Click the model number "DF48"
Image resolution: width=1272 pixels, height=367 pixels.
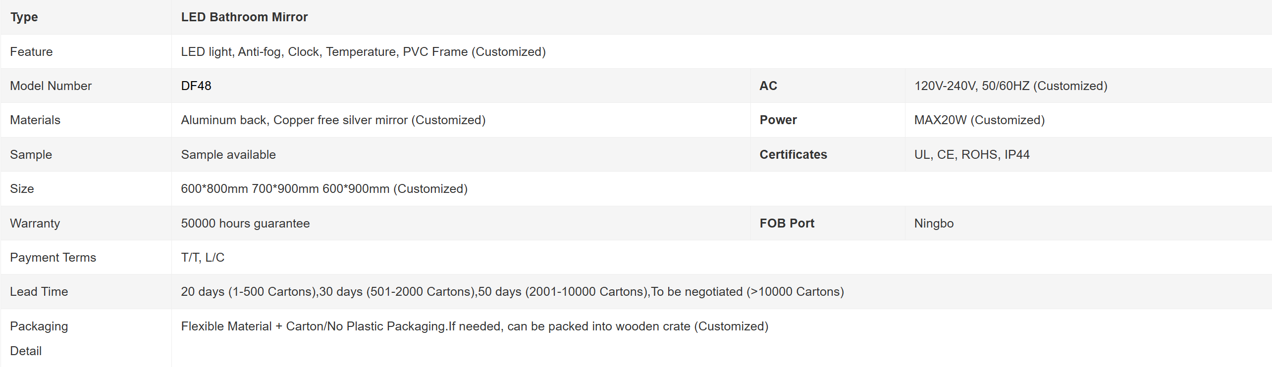click(x=196, y=86)
